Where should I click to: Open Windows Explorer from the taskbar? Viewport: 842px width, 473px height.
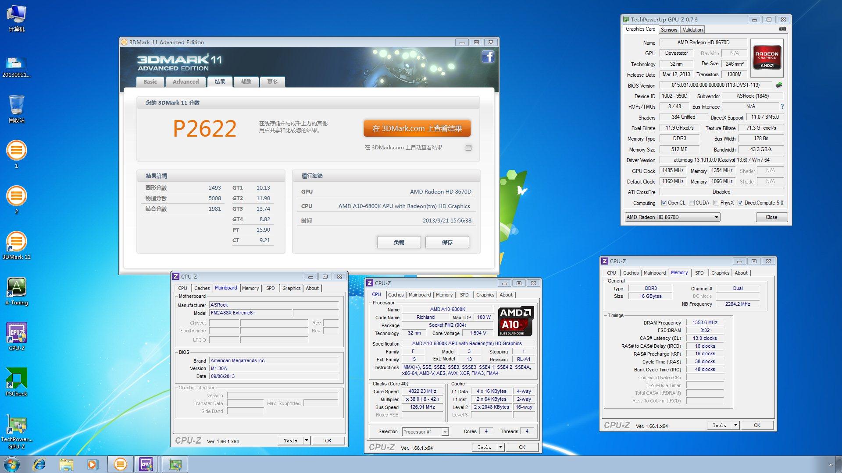(x=66, y=464)
